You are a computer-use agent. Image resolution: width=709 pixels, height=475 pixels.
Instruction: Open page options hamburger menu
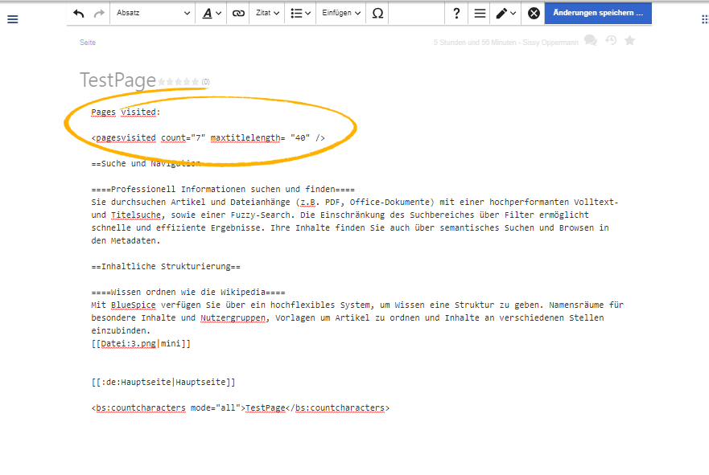point(480,13)
